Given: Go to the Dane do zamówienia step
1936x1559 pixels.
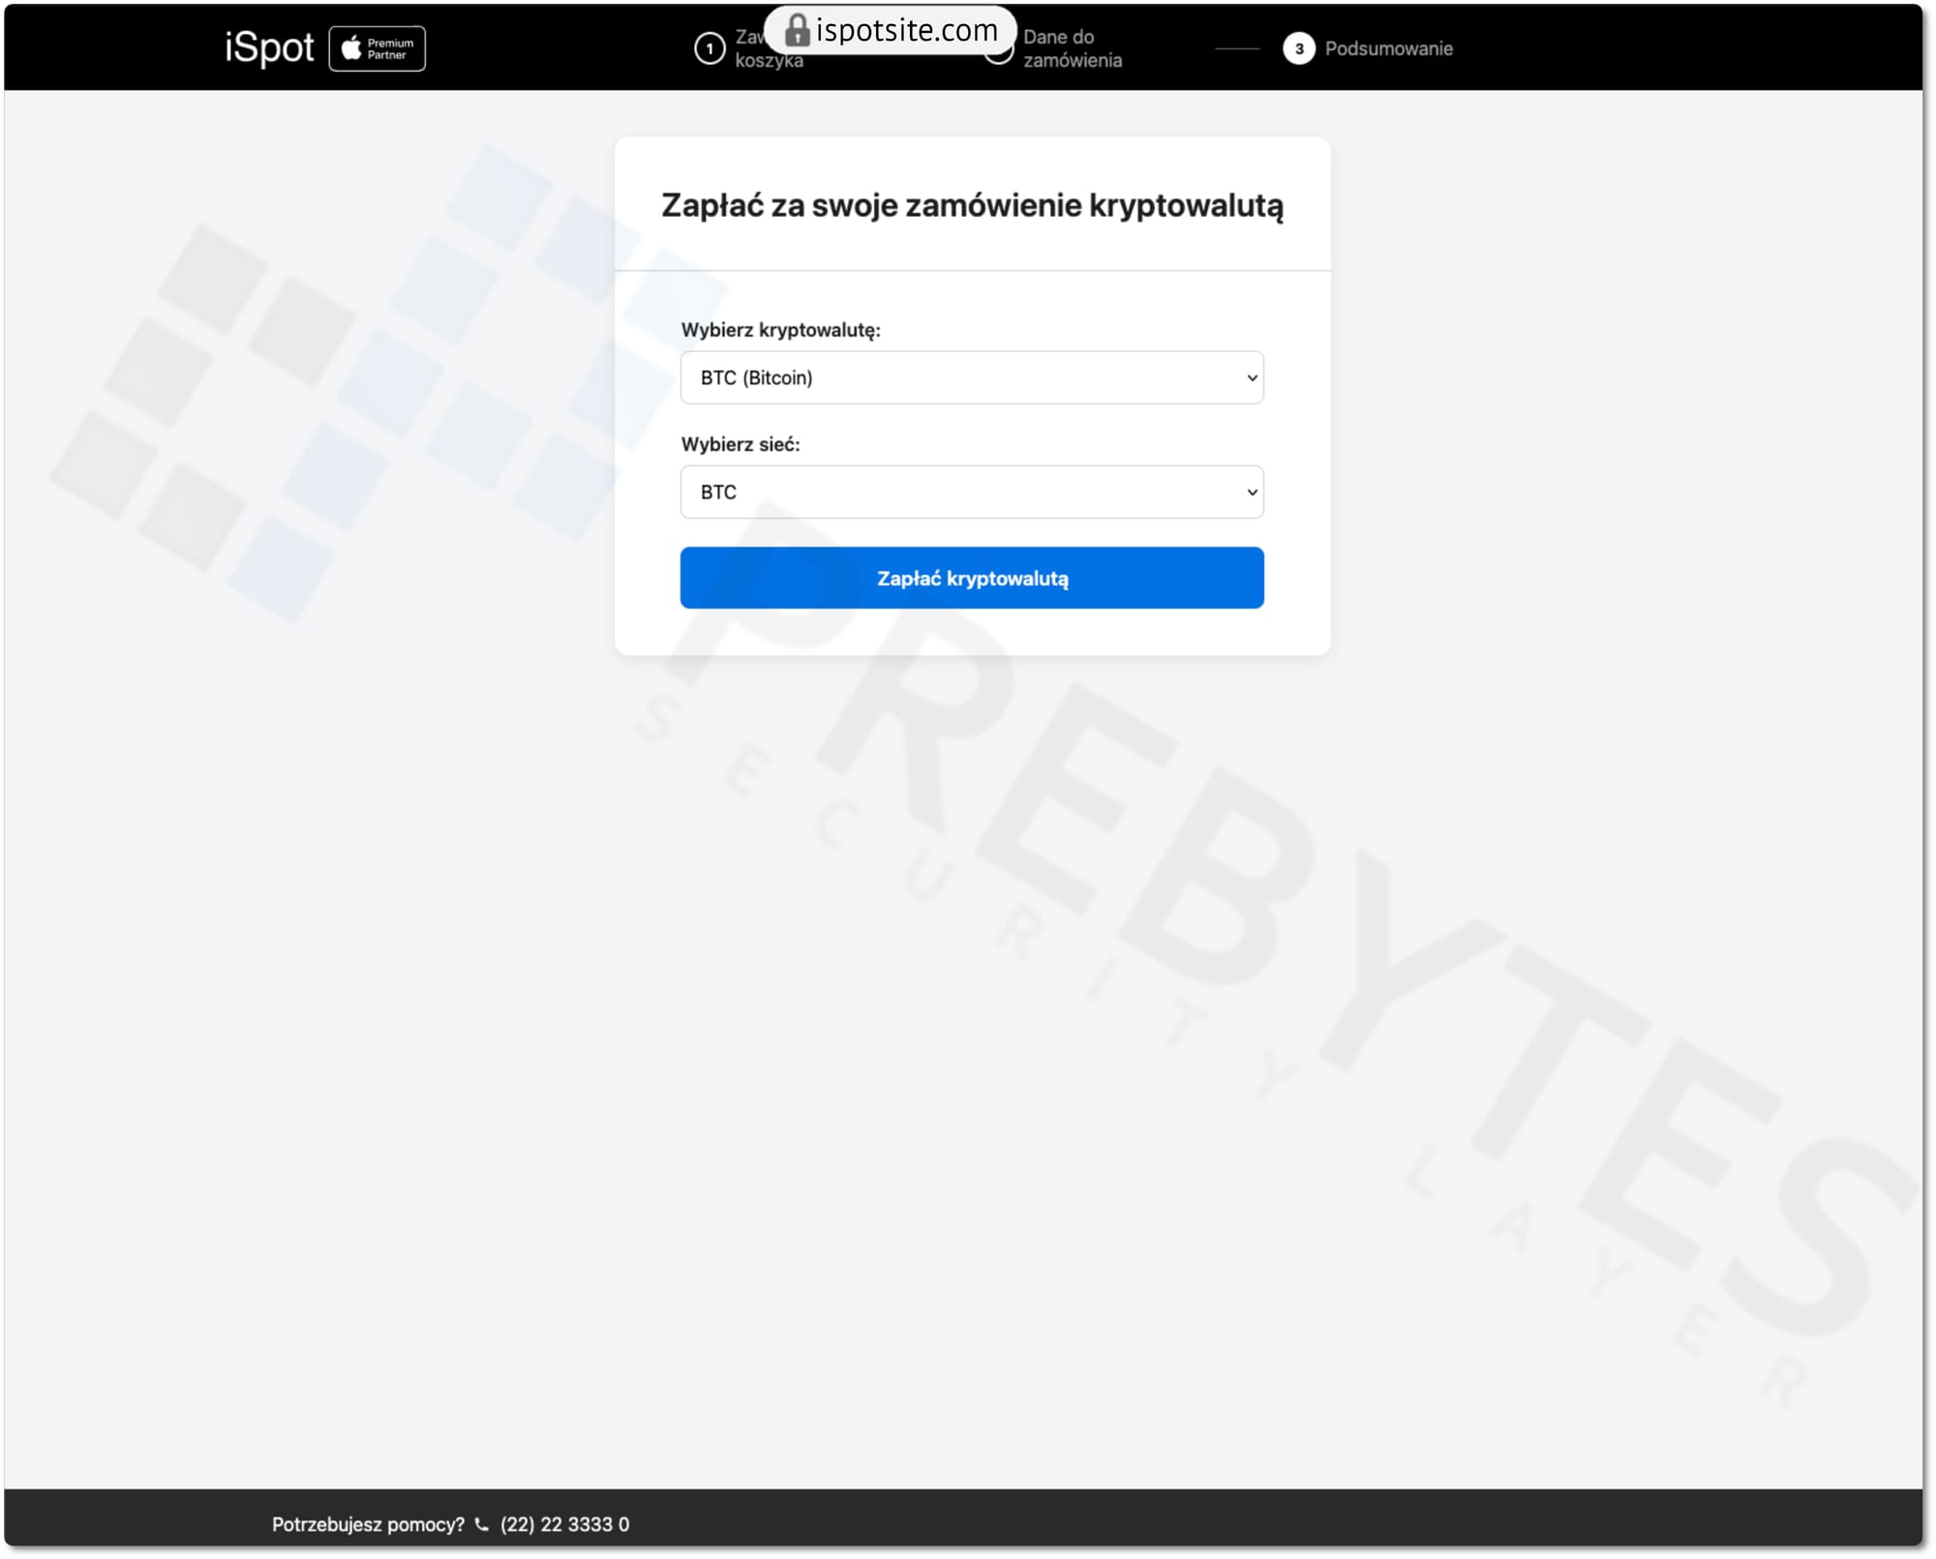Looking at the screenshot, I should tap(1072, 48).
